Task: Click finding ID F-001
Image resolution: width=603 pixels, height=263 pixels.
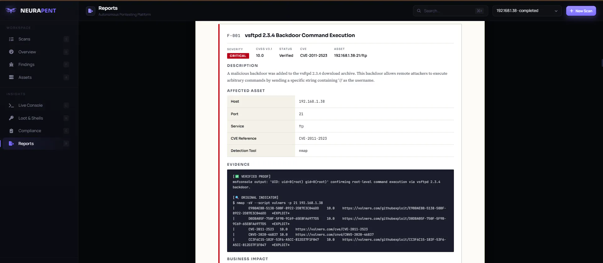Action: (x=234, y=36)
